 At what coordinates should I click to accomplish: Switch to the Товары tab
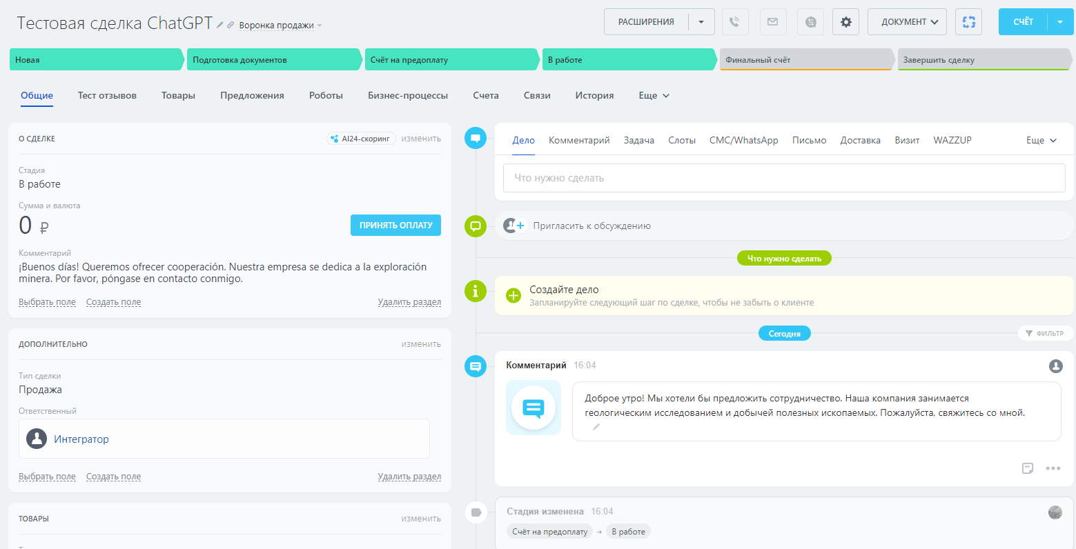[178, 96]
